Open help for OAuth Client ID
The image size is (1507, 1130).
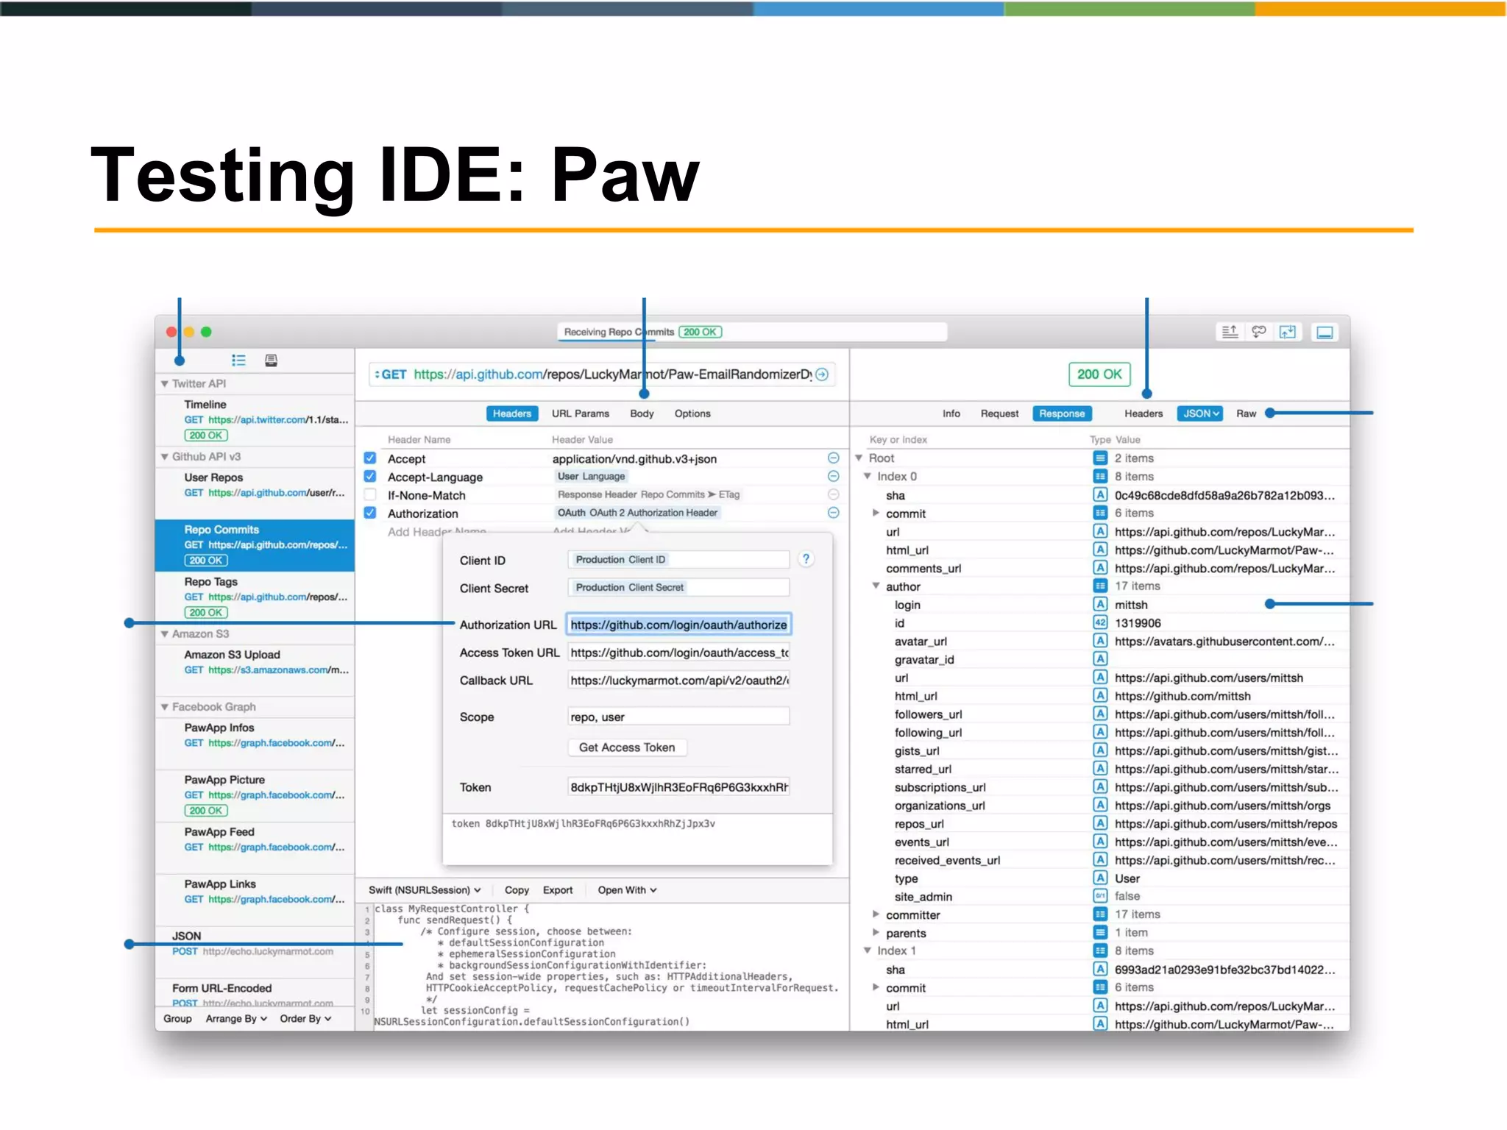point(806,559)
